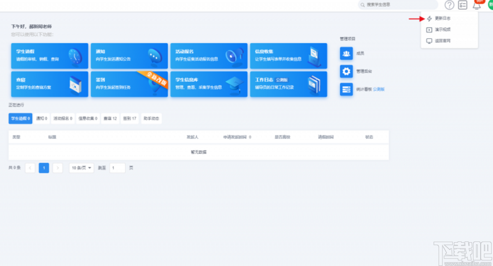Image resolution: width=493 pixels, height=266 pixels.
Task: Click the 请假时间 column header
Action: pyautogui.click(x=326, y=137)
